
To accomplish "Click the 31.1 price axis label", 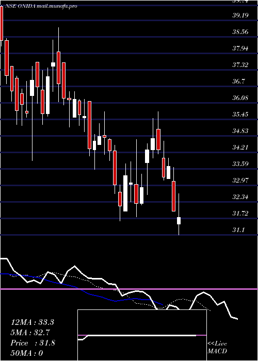I will pos(238,230).
